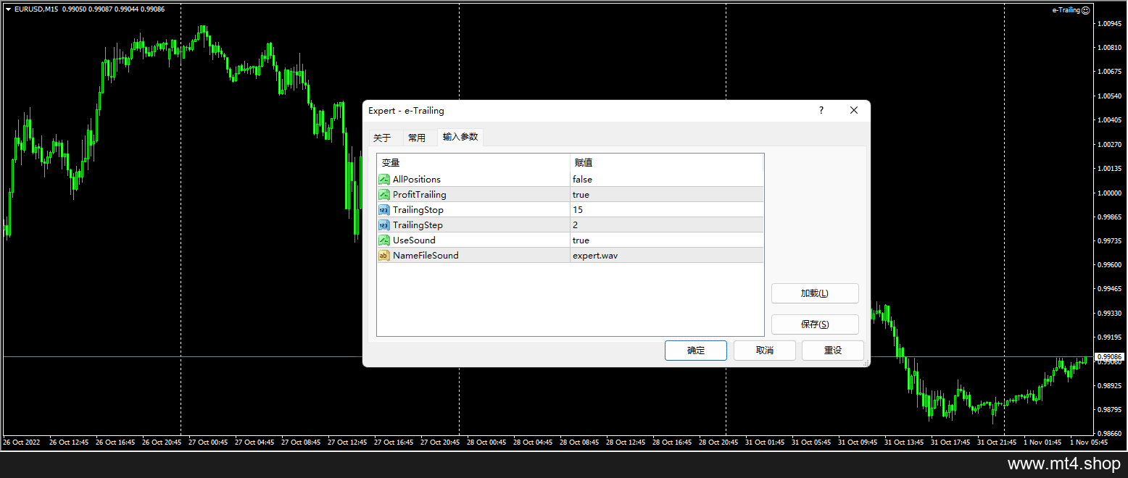Click the 取消 cancel button

tap(765, 351)
